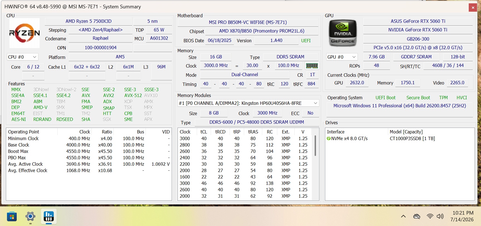Click the Secure Boot indicator
Viewport: 481px width, 226px height.
click(418, 98)
